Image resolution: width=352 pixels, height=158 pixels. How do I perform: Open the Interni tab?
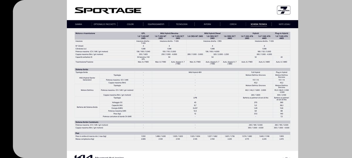coord(207,24)
